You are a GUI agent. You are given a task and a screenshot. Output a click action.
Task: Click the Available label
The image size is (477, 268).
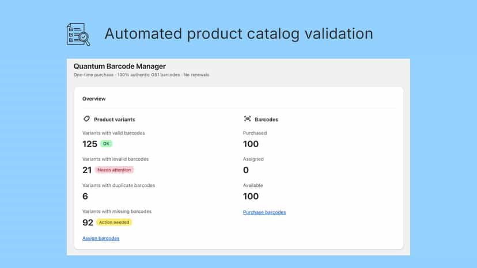(253, 185)
